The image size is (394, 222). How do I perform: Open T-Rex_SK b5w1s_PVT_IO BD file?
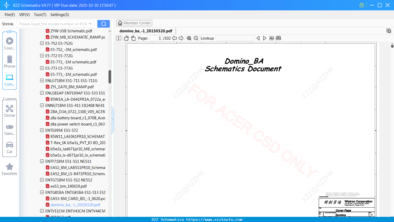(78, 143)
